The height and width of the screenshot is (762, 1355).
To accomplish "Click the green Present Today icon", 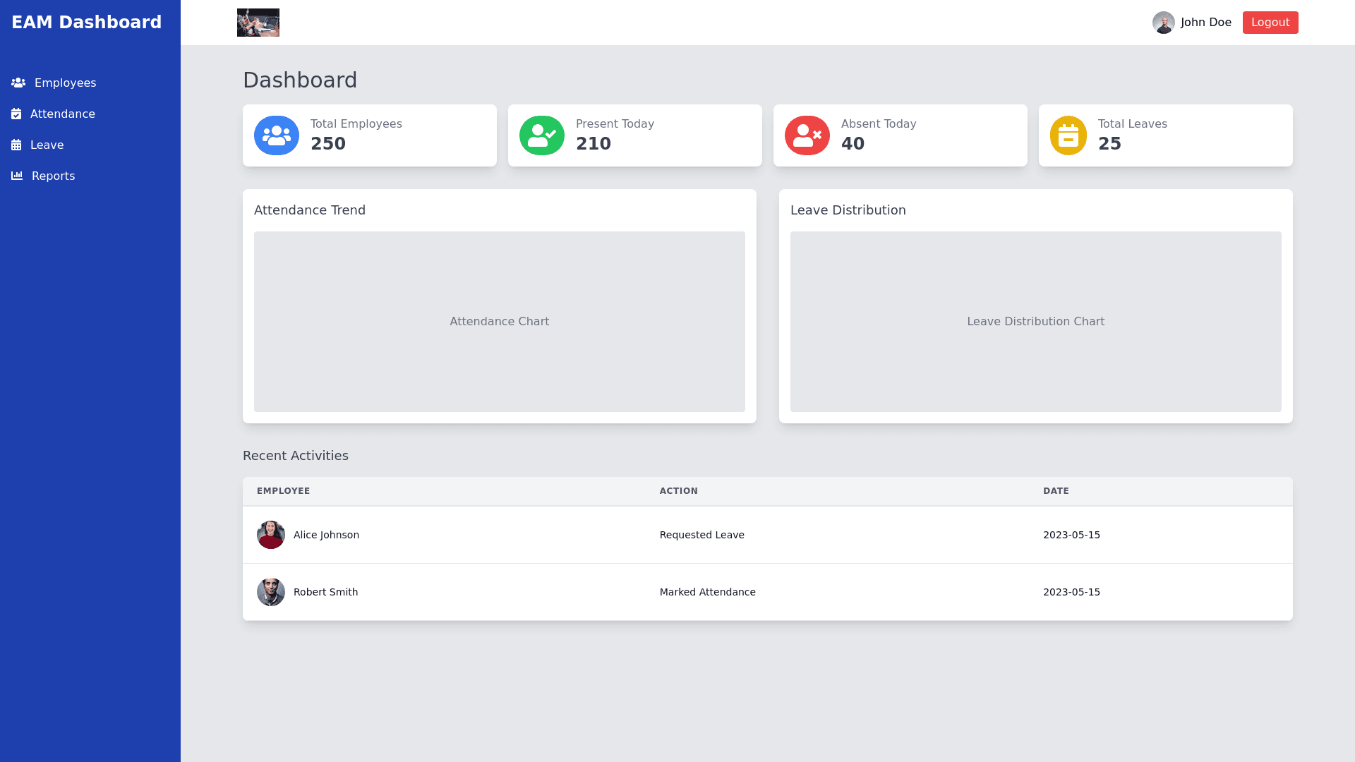I will point(542,135).
